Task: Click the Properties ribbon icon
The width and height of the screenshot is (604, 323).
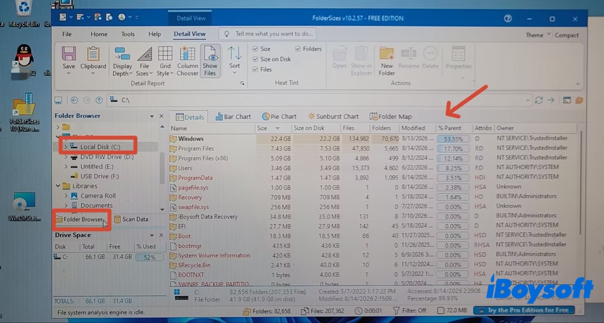Action: tap(458, 54)
